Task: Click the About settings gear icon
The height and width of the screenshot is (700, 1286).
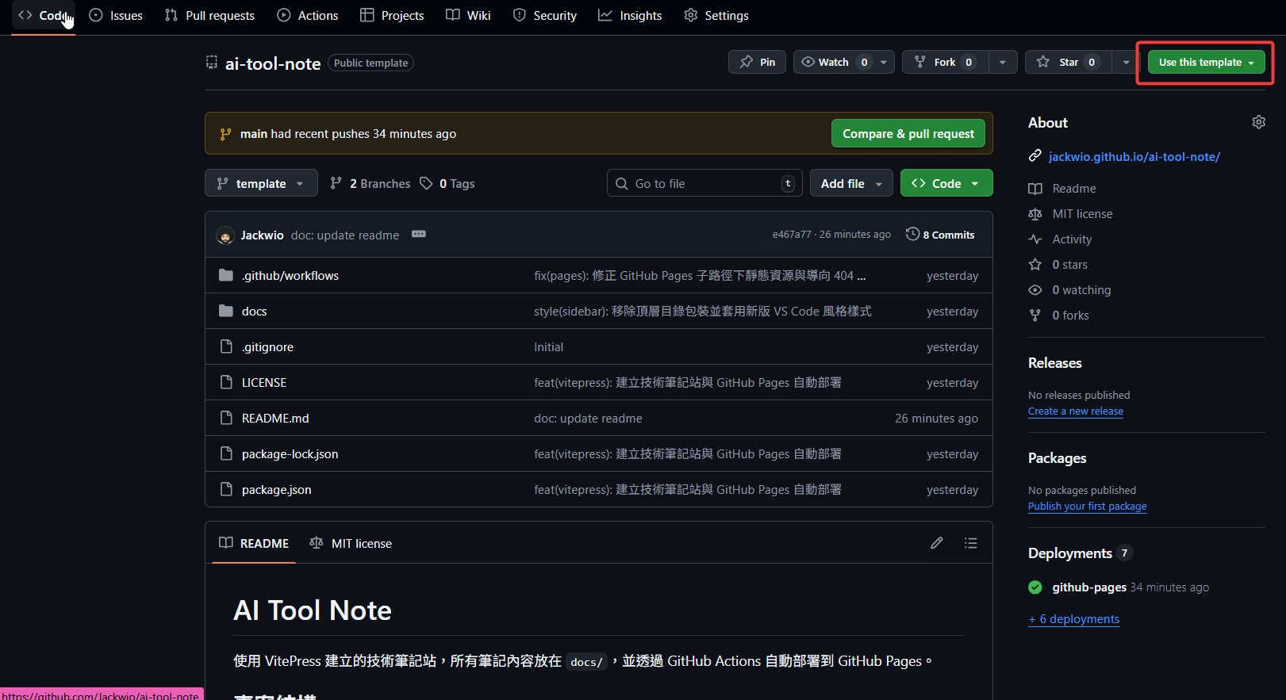Action: tap(1258, 122)
